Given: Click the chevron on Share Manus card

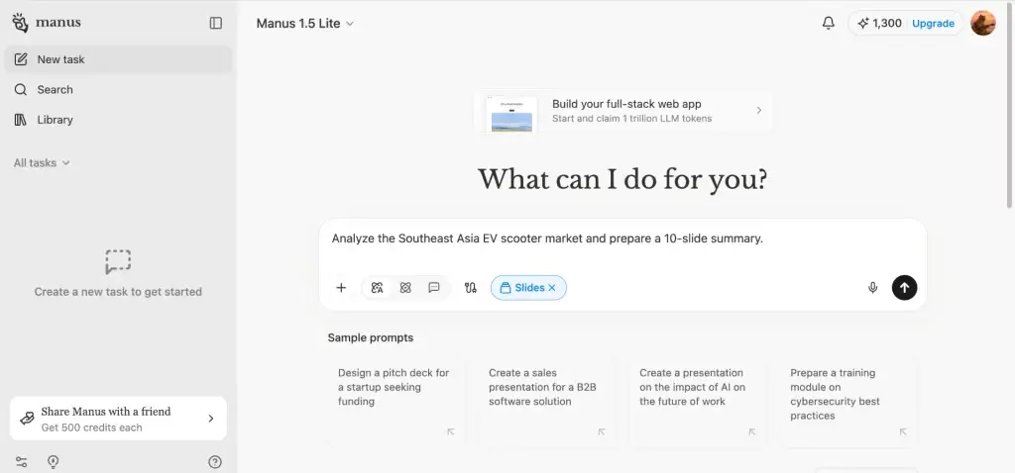Looking at the screenshot, I should coord(210,419).
